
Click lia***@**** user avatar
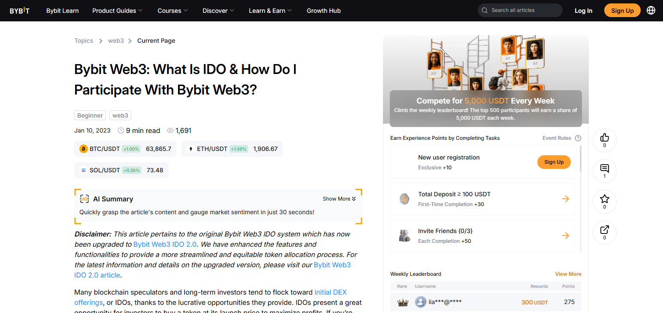(x=421, y=302)
